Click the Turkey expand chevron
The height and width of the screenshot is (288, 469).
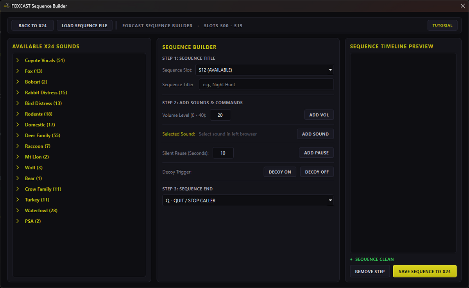point(18,200)
